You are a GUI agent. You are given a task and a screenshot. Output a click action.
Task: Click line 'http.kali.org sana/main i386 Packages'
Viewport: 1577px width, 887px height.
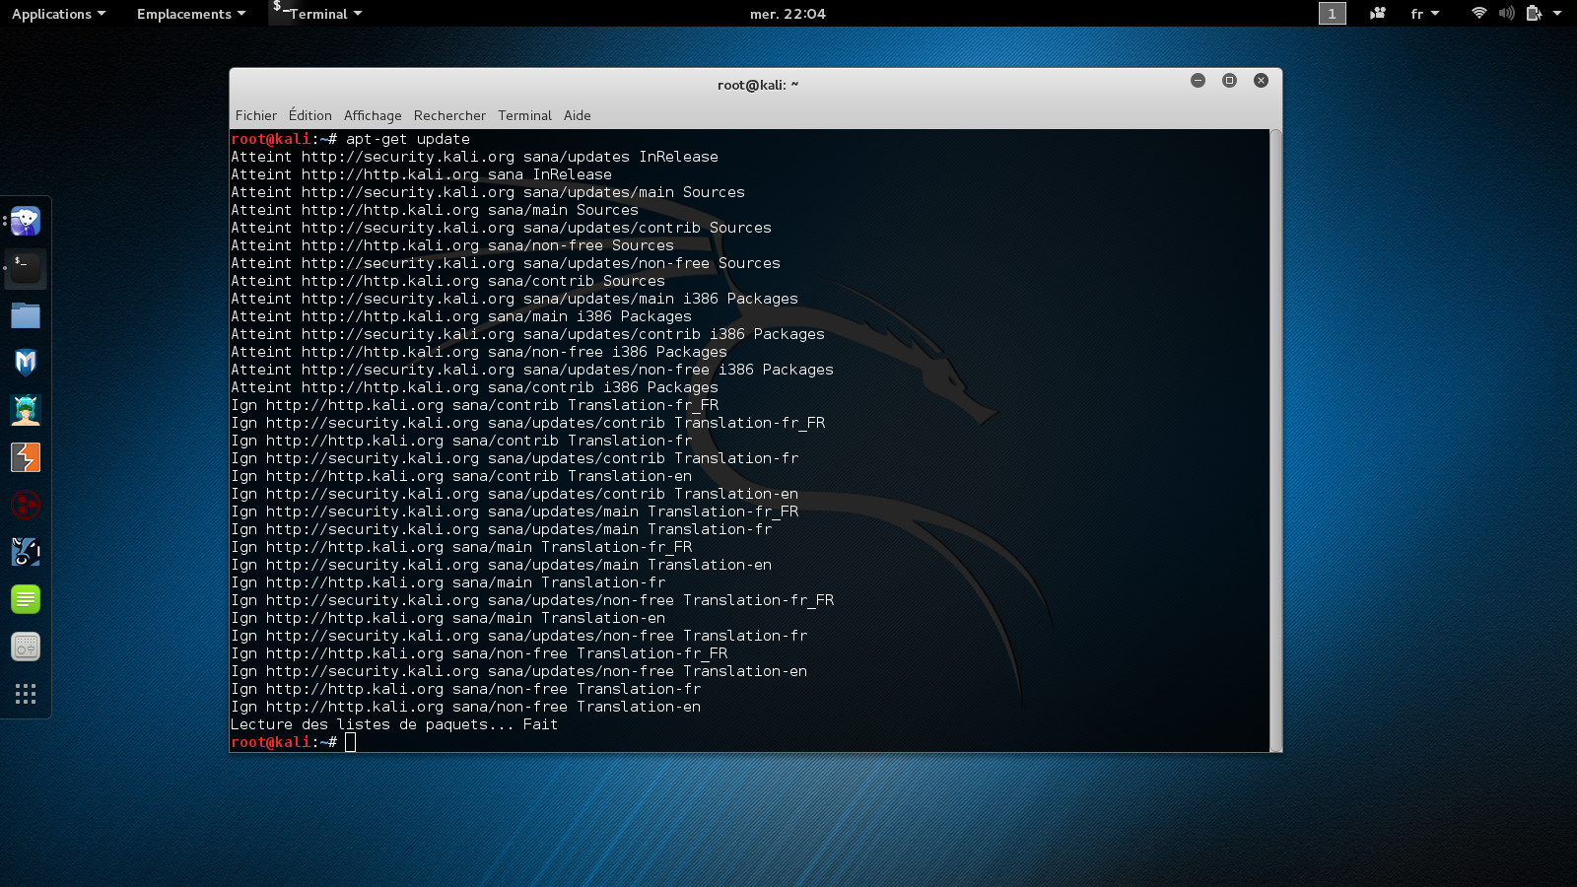point(461,316)
